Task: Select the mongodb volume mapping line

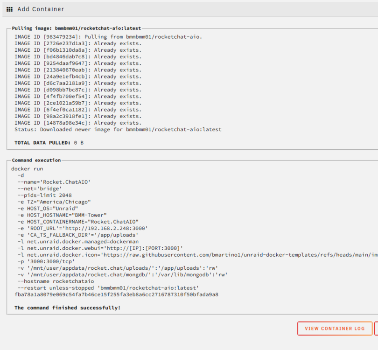Action: tap(122, 275)
